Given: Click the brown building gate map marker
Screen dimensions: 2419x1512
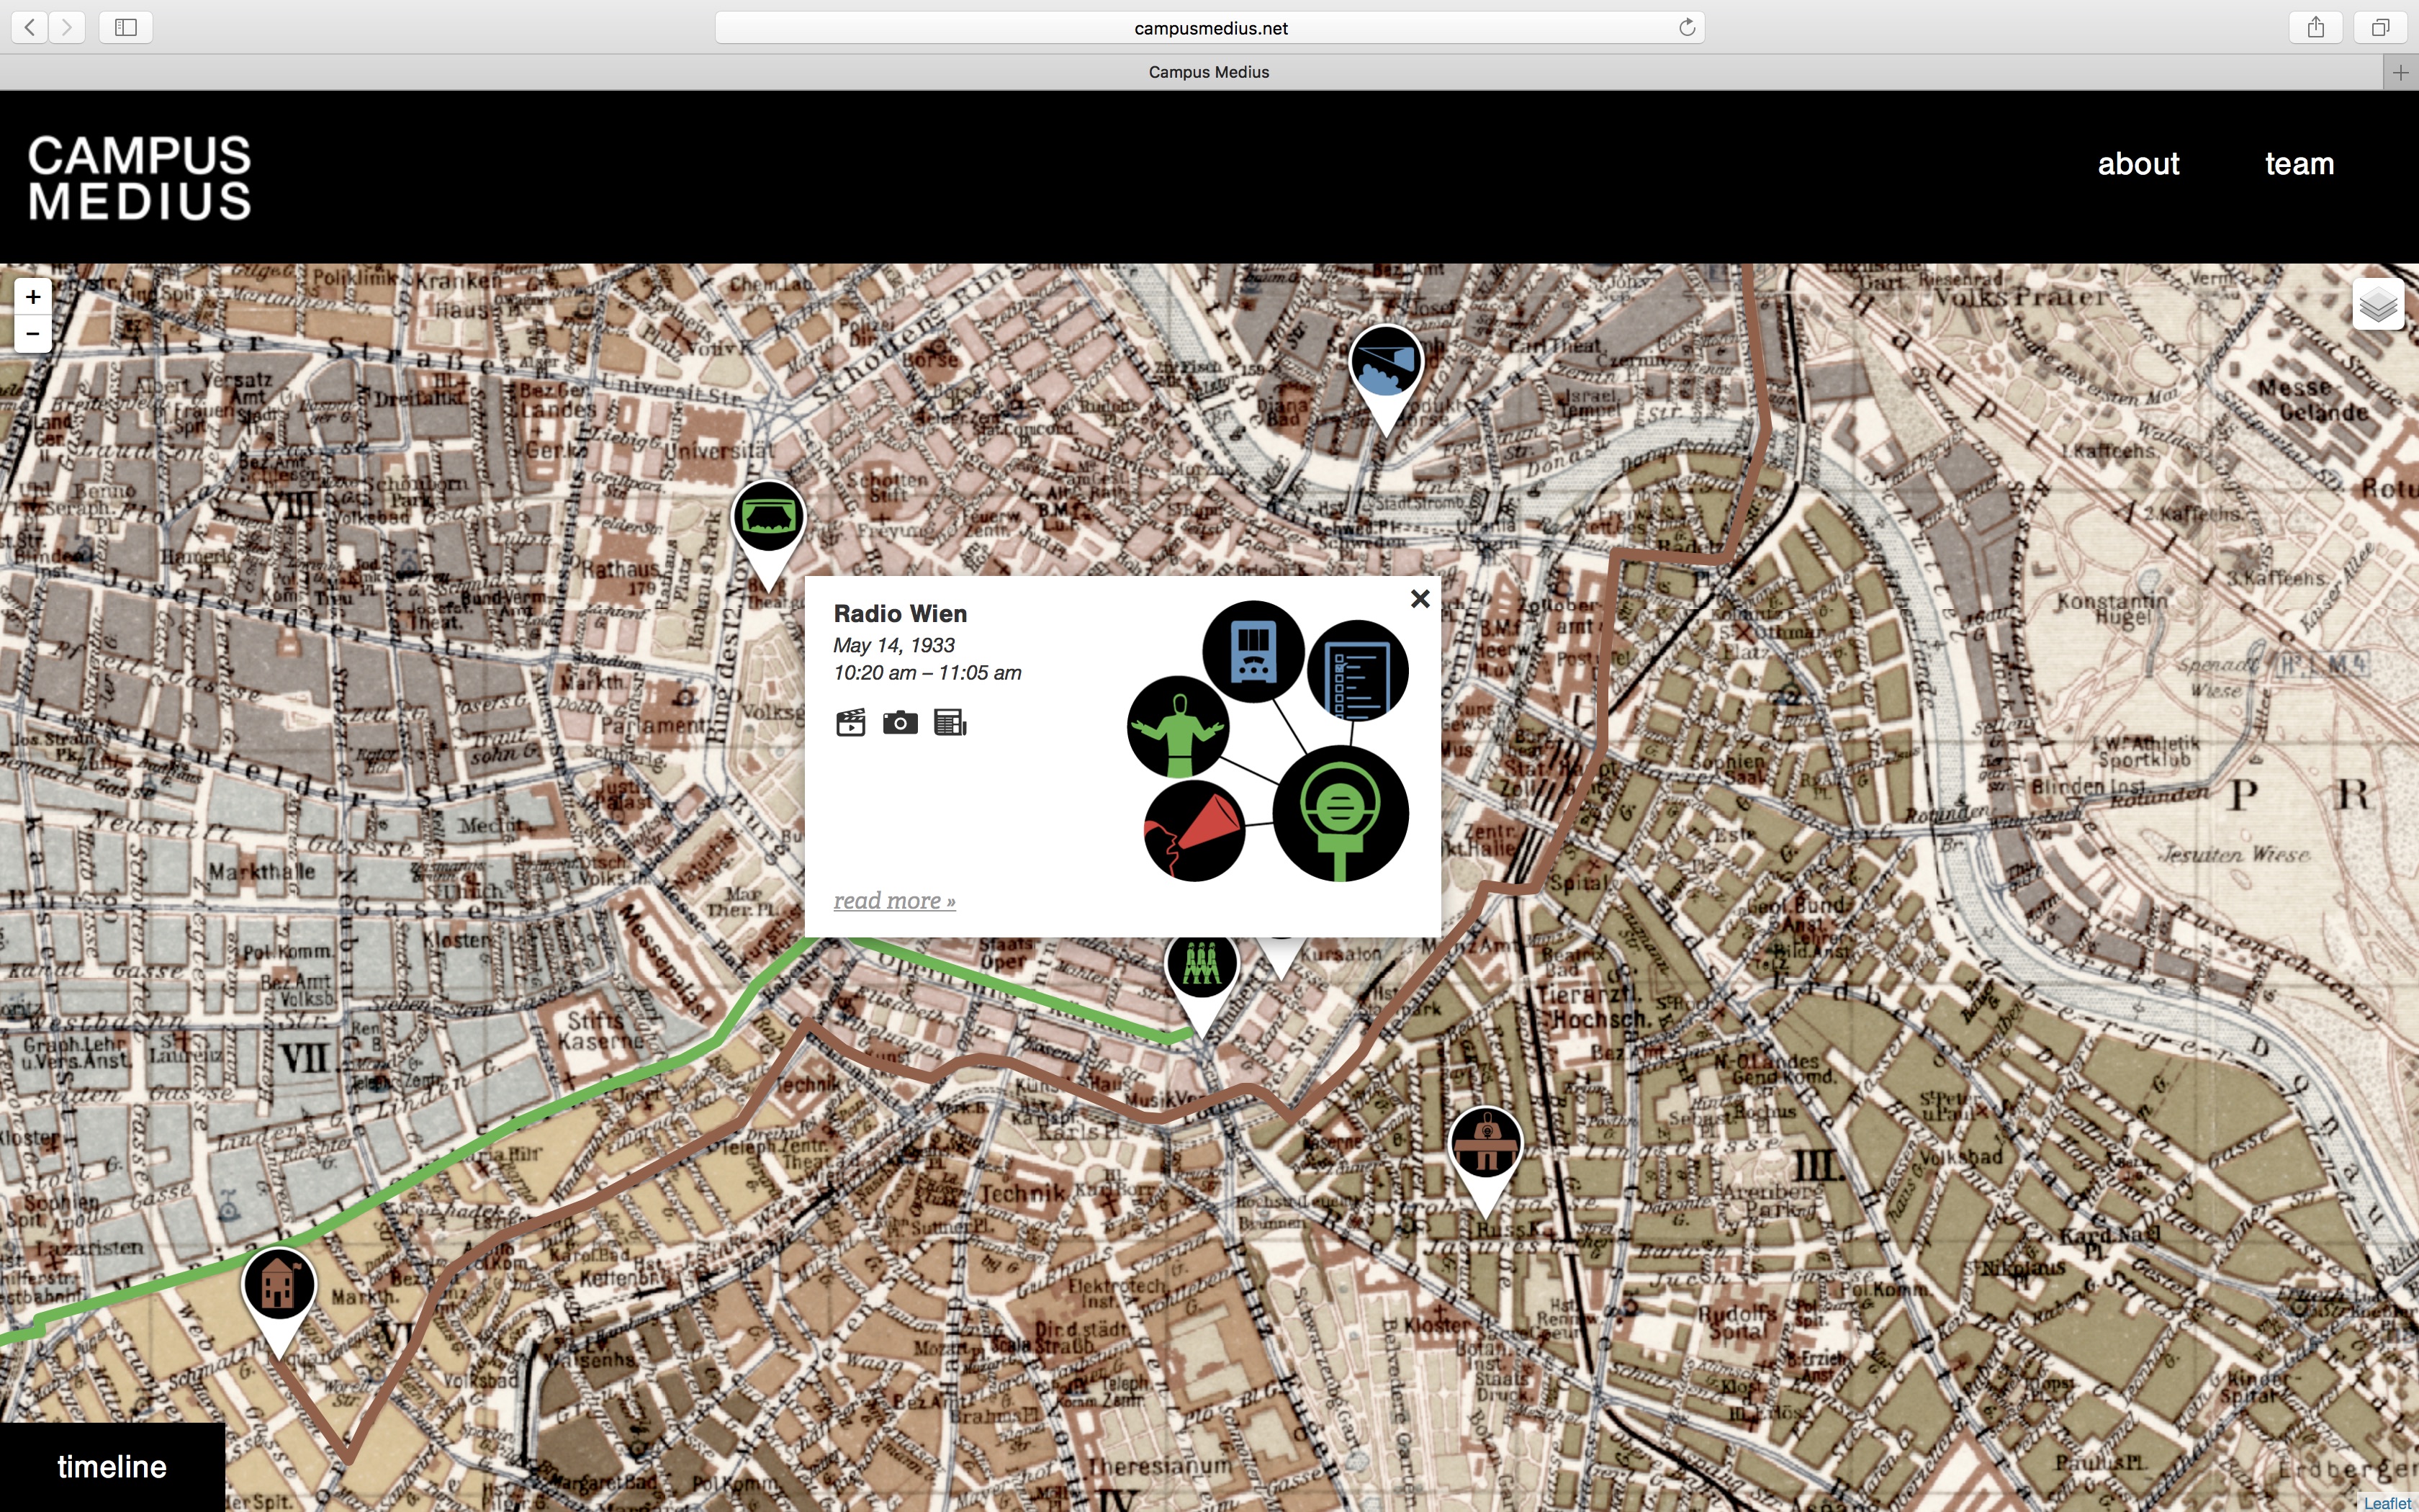Looking at the screenshot, I should tap(1485, 1144).
